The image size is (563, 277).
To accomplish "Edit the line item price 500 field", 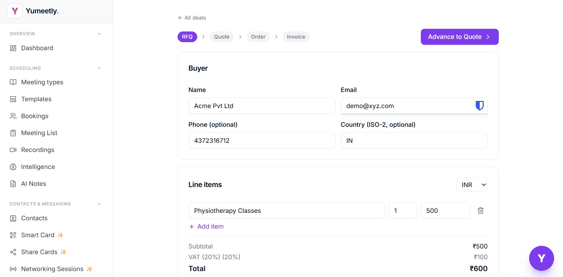I will (445, 210).
